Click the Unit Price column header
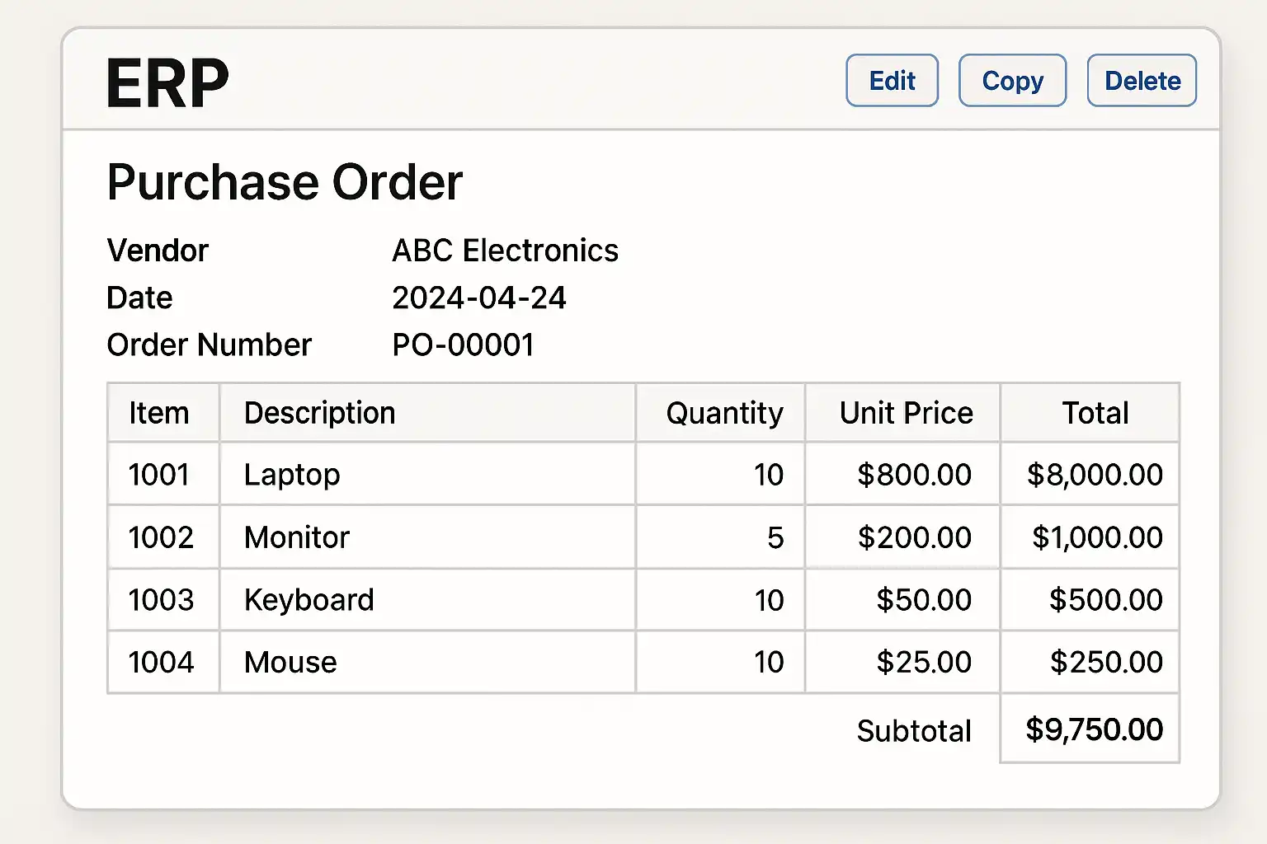 point(906,413)
